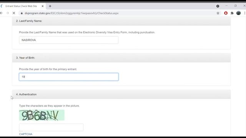Select the '2. Last/Family Name:' heading
The image size is (246, 138).
click(x=29, y=21)
